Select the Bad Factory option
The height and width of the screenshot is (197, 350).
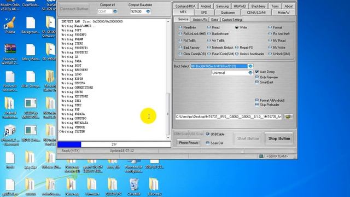coord(189,48)
